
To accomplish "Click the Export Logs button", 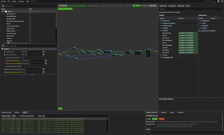I will (x=6, y=116).
